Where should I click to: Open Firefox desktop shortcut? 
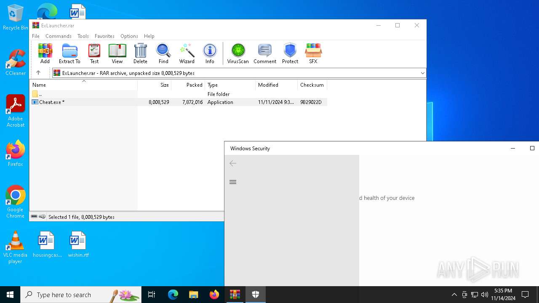point(15,154)
